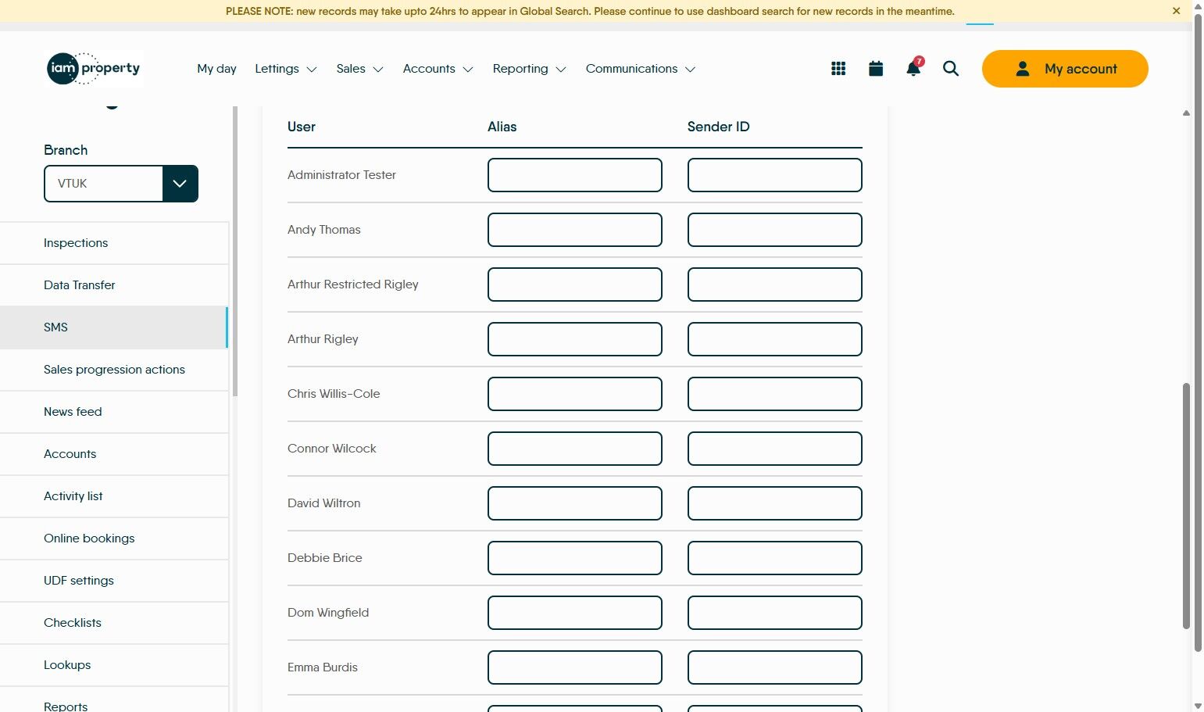Click Sender ID field for Connor Wilcock
Viewport: 1204px width, 712px height.
[x=775, y=449]
